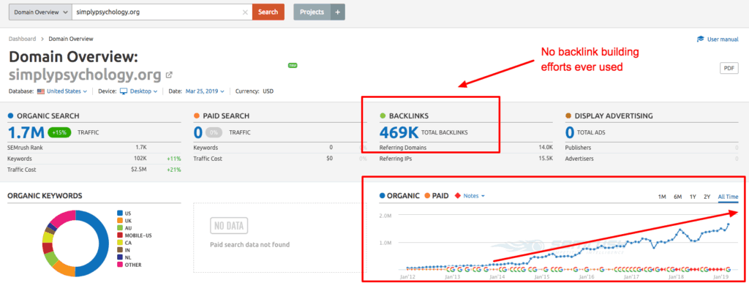Open the ORGANIC SEARCH section heading

pos(48,116)
